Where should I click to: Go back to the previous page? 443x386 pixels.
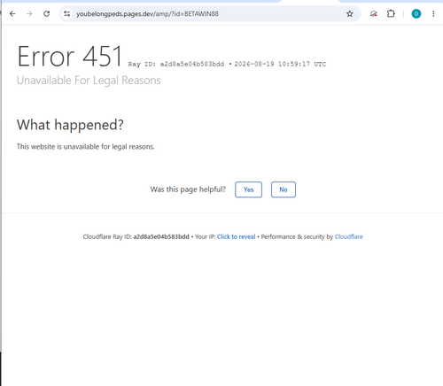[x=12, y=13]
